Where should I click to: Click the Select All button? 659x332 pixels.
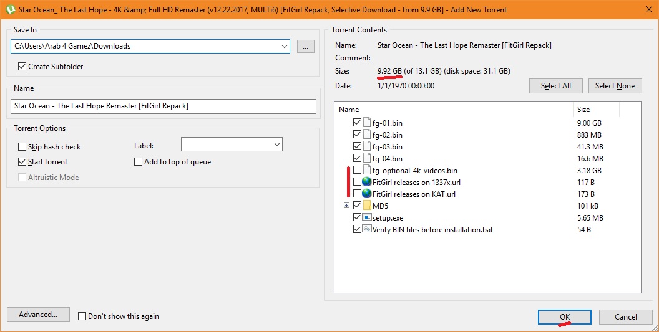555,85
